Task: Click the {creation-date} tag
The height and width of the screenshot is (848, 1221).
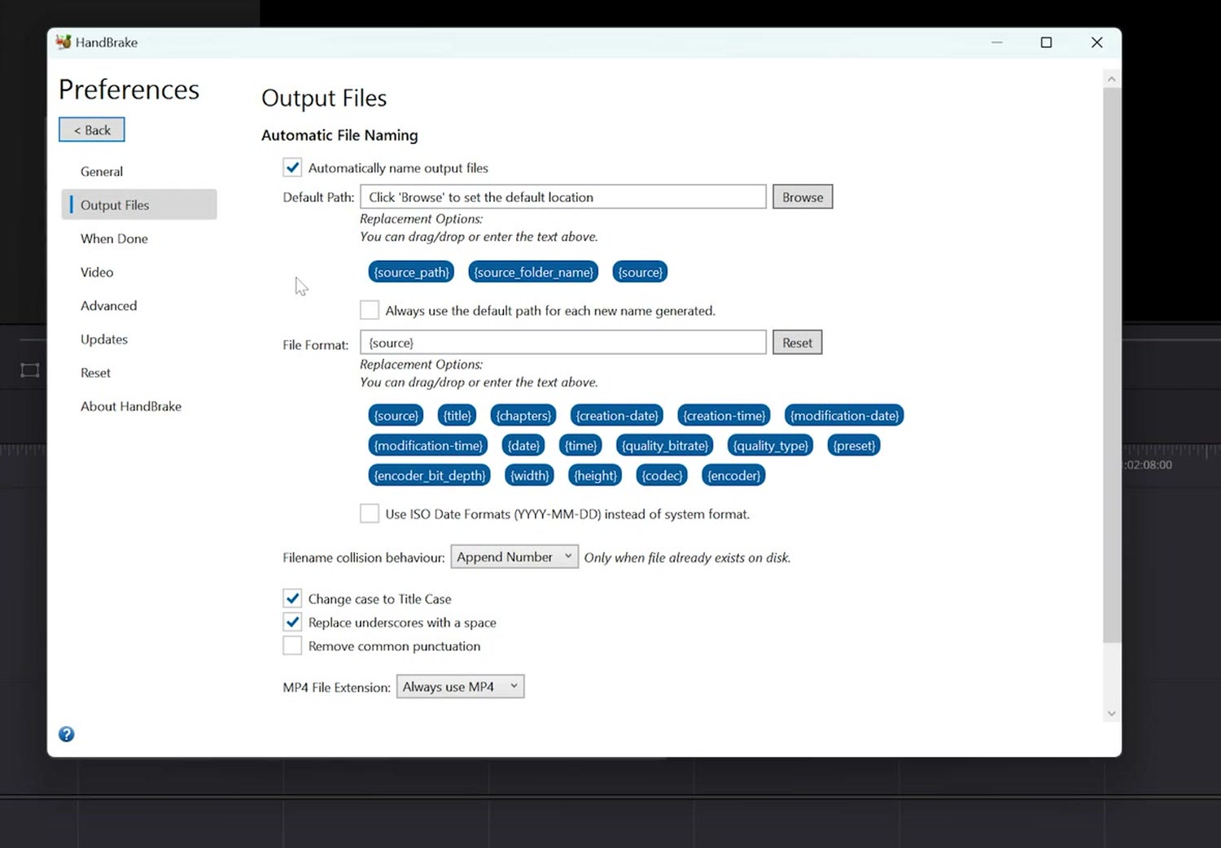Action: click(617, 415)
